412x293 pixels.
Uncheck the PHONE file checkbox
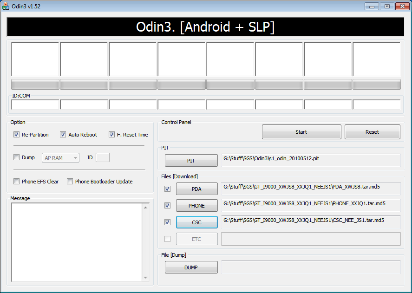(x=167, y=205)
